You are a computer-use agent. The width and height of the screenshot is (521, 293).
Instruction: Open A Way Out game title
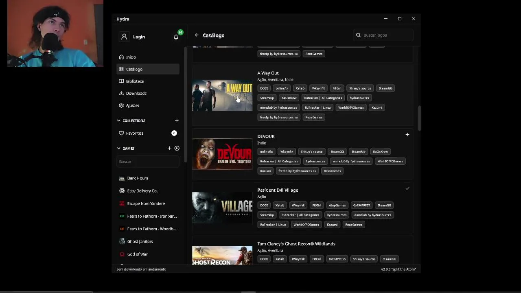(268, 73)
